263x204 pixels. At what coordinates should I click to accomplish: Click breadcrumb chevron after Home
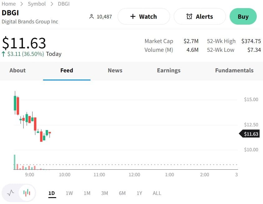[22, 4]
